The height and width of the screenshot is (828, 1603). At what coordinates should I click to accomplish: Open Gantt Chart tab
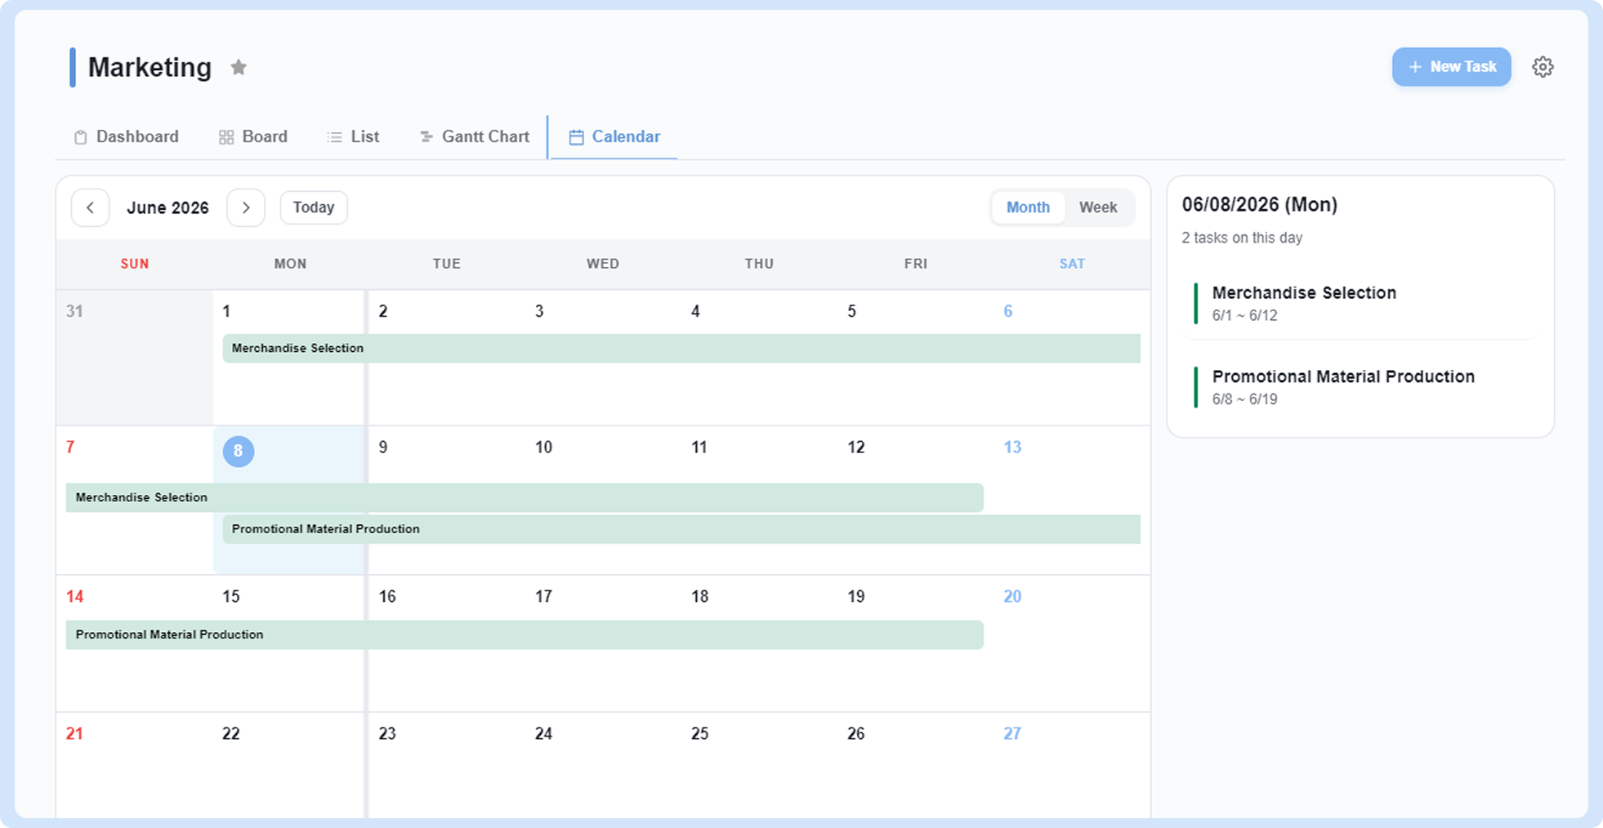pyautogui.click(x=474, y=136)
